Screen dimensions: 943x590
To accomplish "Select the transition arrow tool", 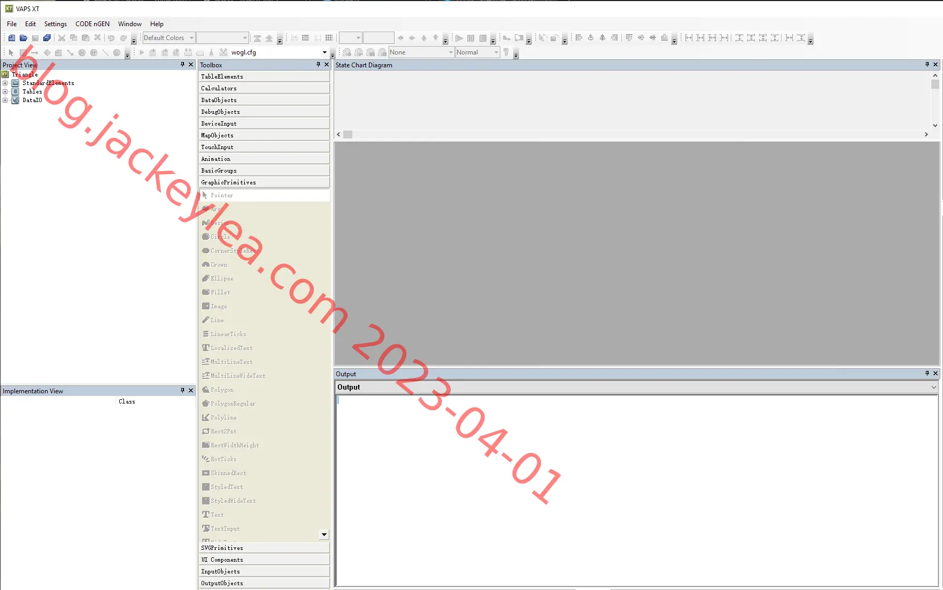I will (35, 52).
